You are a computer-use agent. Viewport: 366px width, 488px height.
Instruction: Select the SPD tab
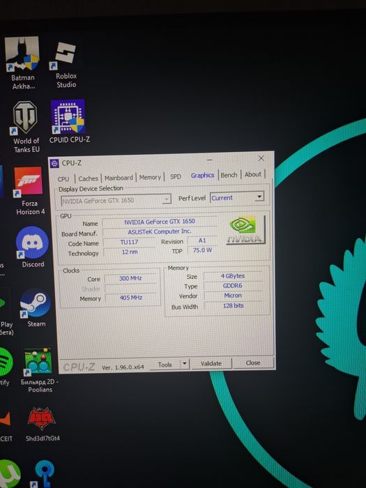(176, 176)
